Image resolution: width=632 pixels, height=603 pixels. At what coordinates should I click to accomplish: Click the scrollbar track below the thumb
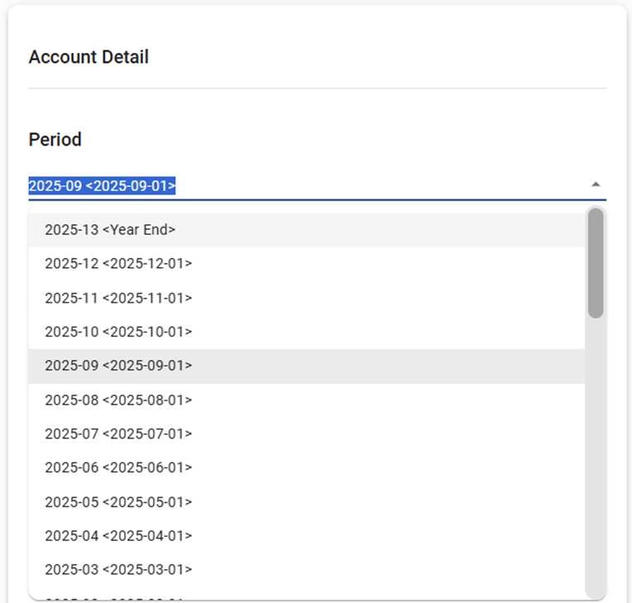595,455
